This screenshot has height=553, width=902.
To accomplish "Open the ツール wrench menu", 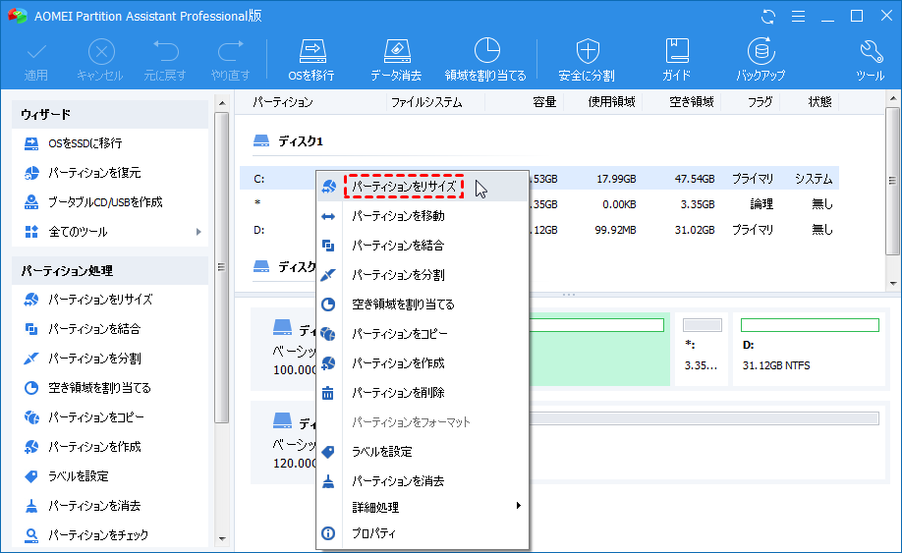I will (871, 60).
